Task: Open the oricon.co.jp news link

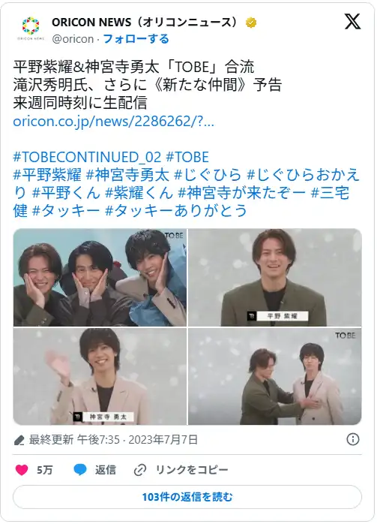Action: 113,122
